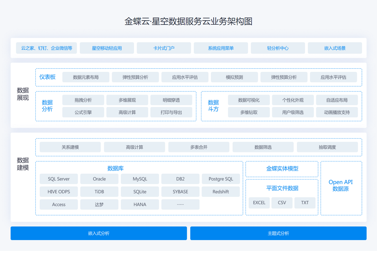The height and width of the screenshot is (254, 377).
Task: Select the 嵌入式场景 box
Action: click(335, 48)
